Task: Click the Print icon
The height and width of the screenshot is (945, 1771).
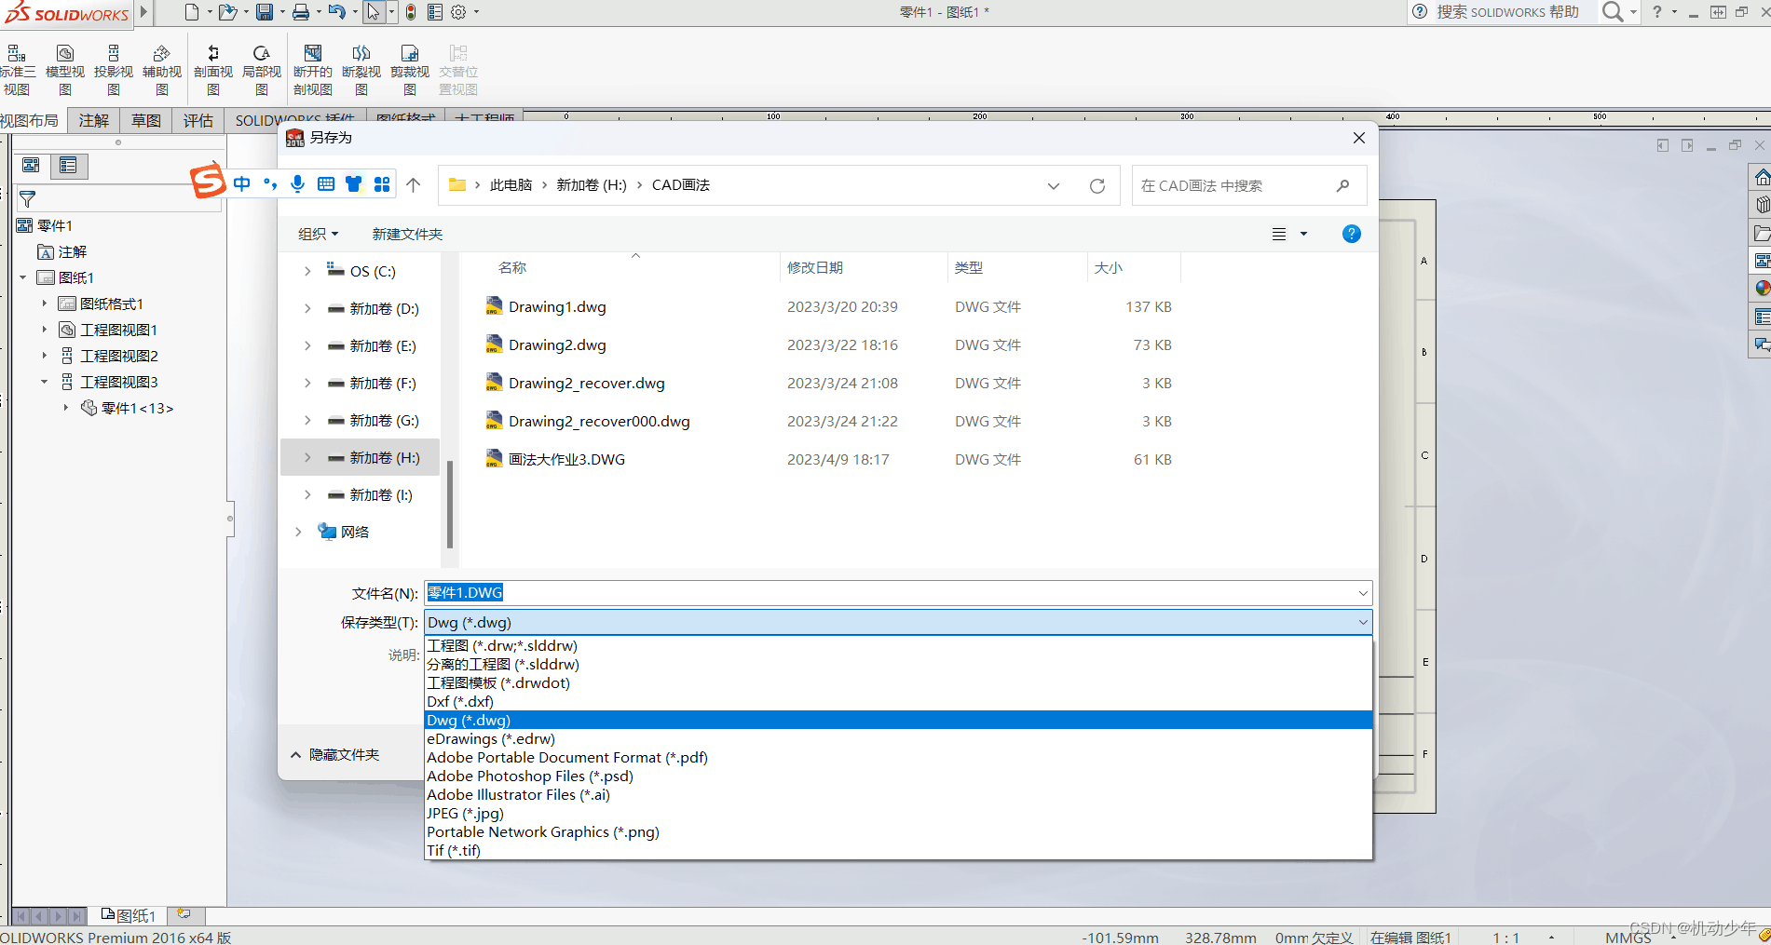Action: tap(301, 12)
